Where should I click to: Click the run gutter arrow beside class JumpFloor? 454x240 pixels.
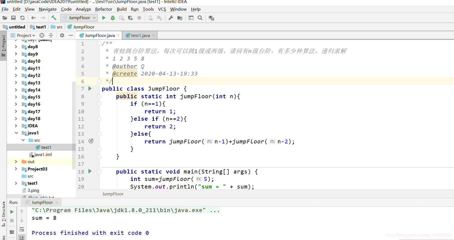tap(90, 88)
